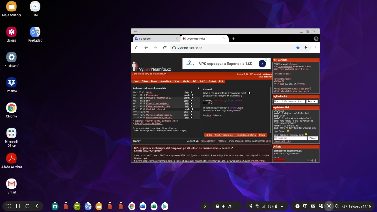Open the Chrome three-dot menu
Screen dimensions: 377x212
click(315, 48)
